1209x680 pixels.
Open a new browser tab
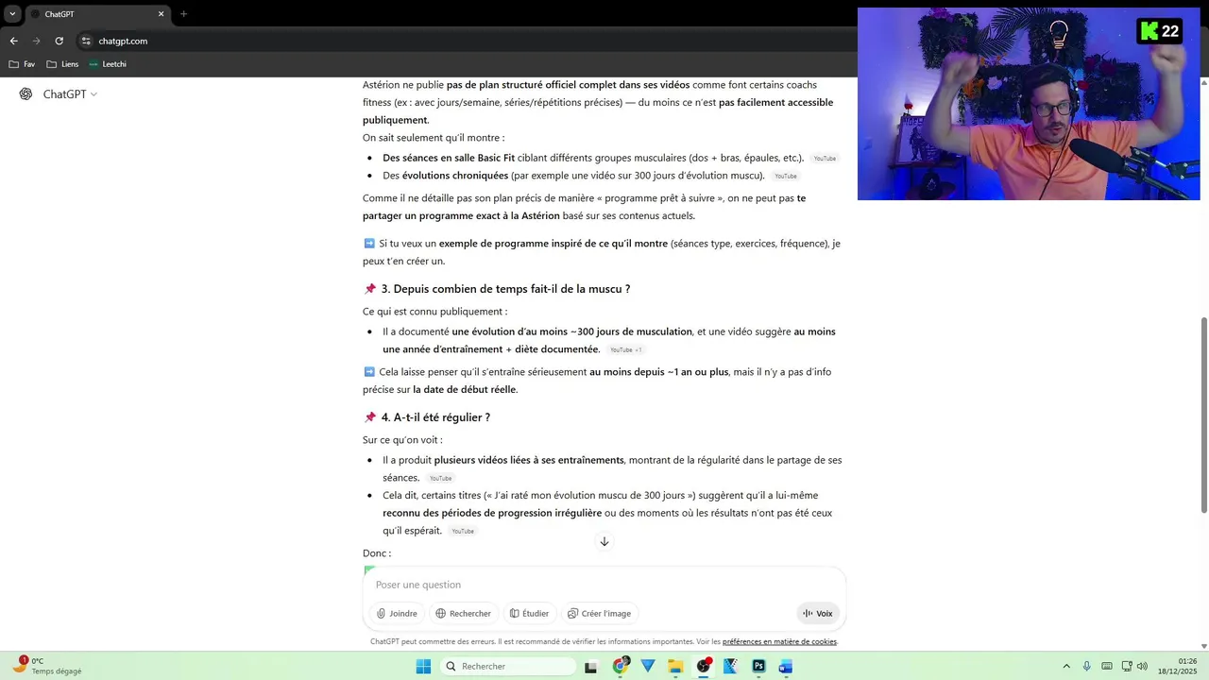(x=183, y=14)
